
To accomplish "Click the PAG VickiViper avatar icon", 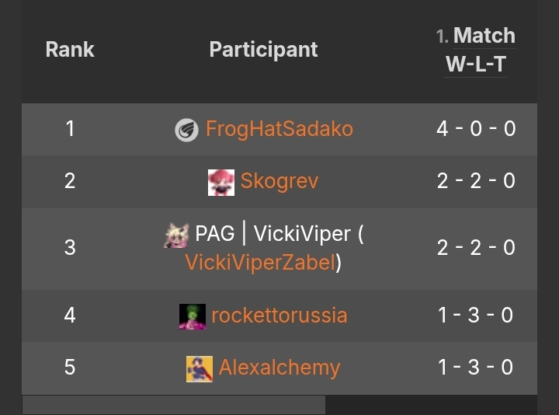I will point(177,235).
